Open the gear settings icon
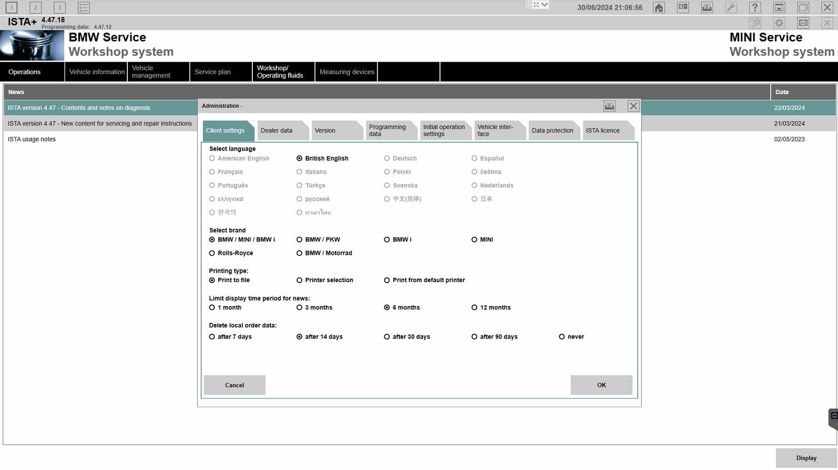 point(779,23)
